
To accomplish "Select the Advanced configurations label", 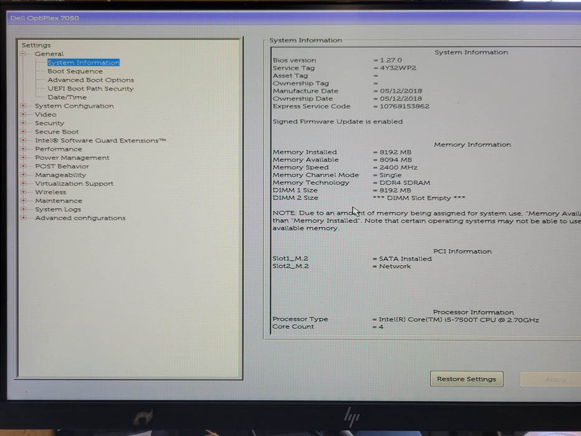I will point(80,218).
